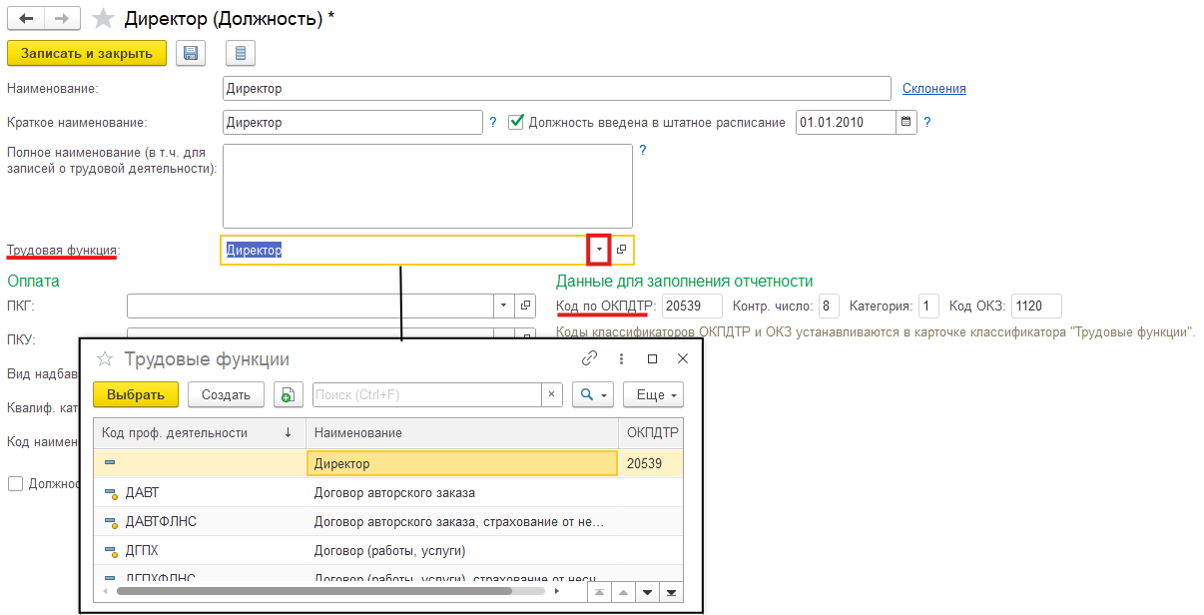Viewport: 1204px width, 615px height.
Task: Click the ДГПХ row item icon
Action: [x=110, y=550]
